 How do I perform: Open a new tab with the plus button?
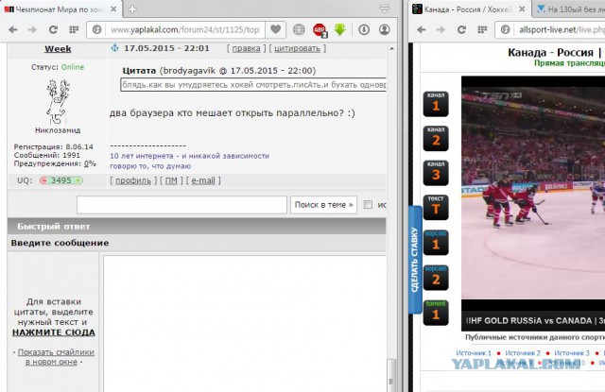(x=132, y=9)
